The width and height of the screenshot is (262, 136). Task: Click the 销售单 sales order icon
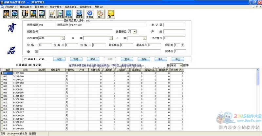(x=60, y=14)
